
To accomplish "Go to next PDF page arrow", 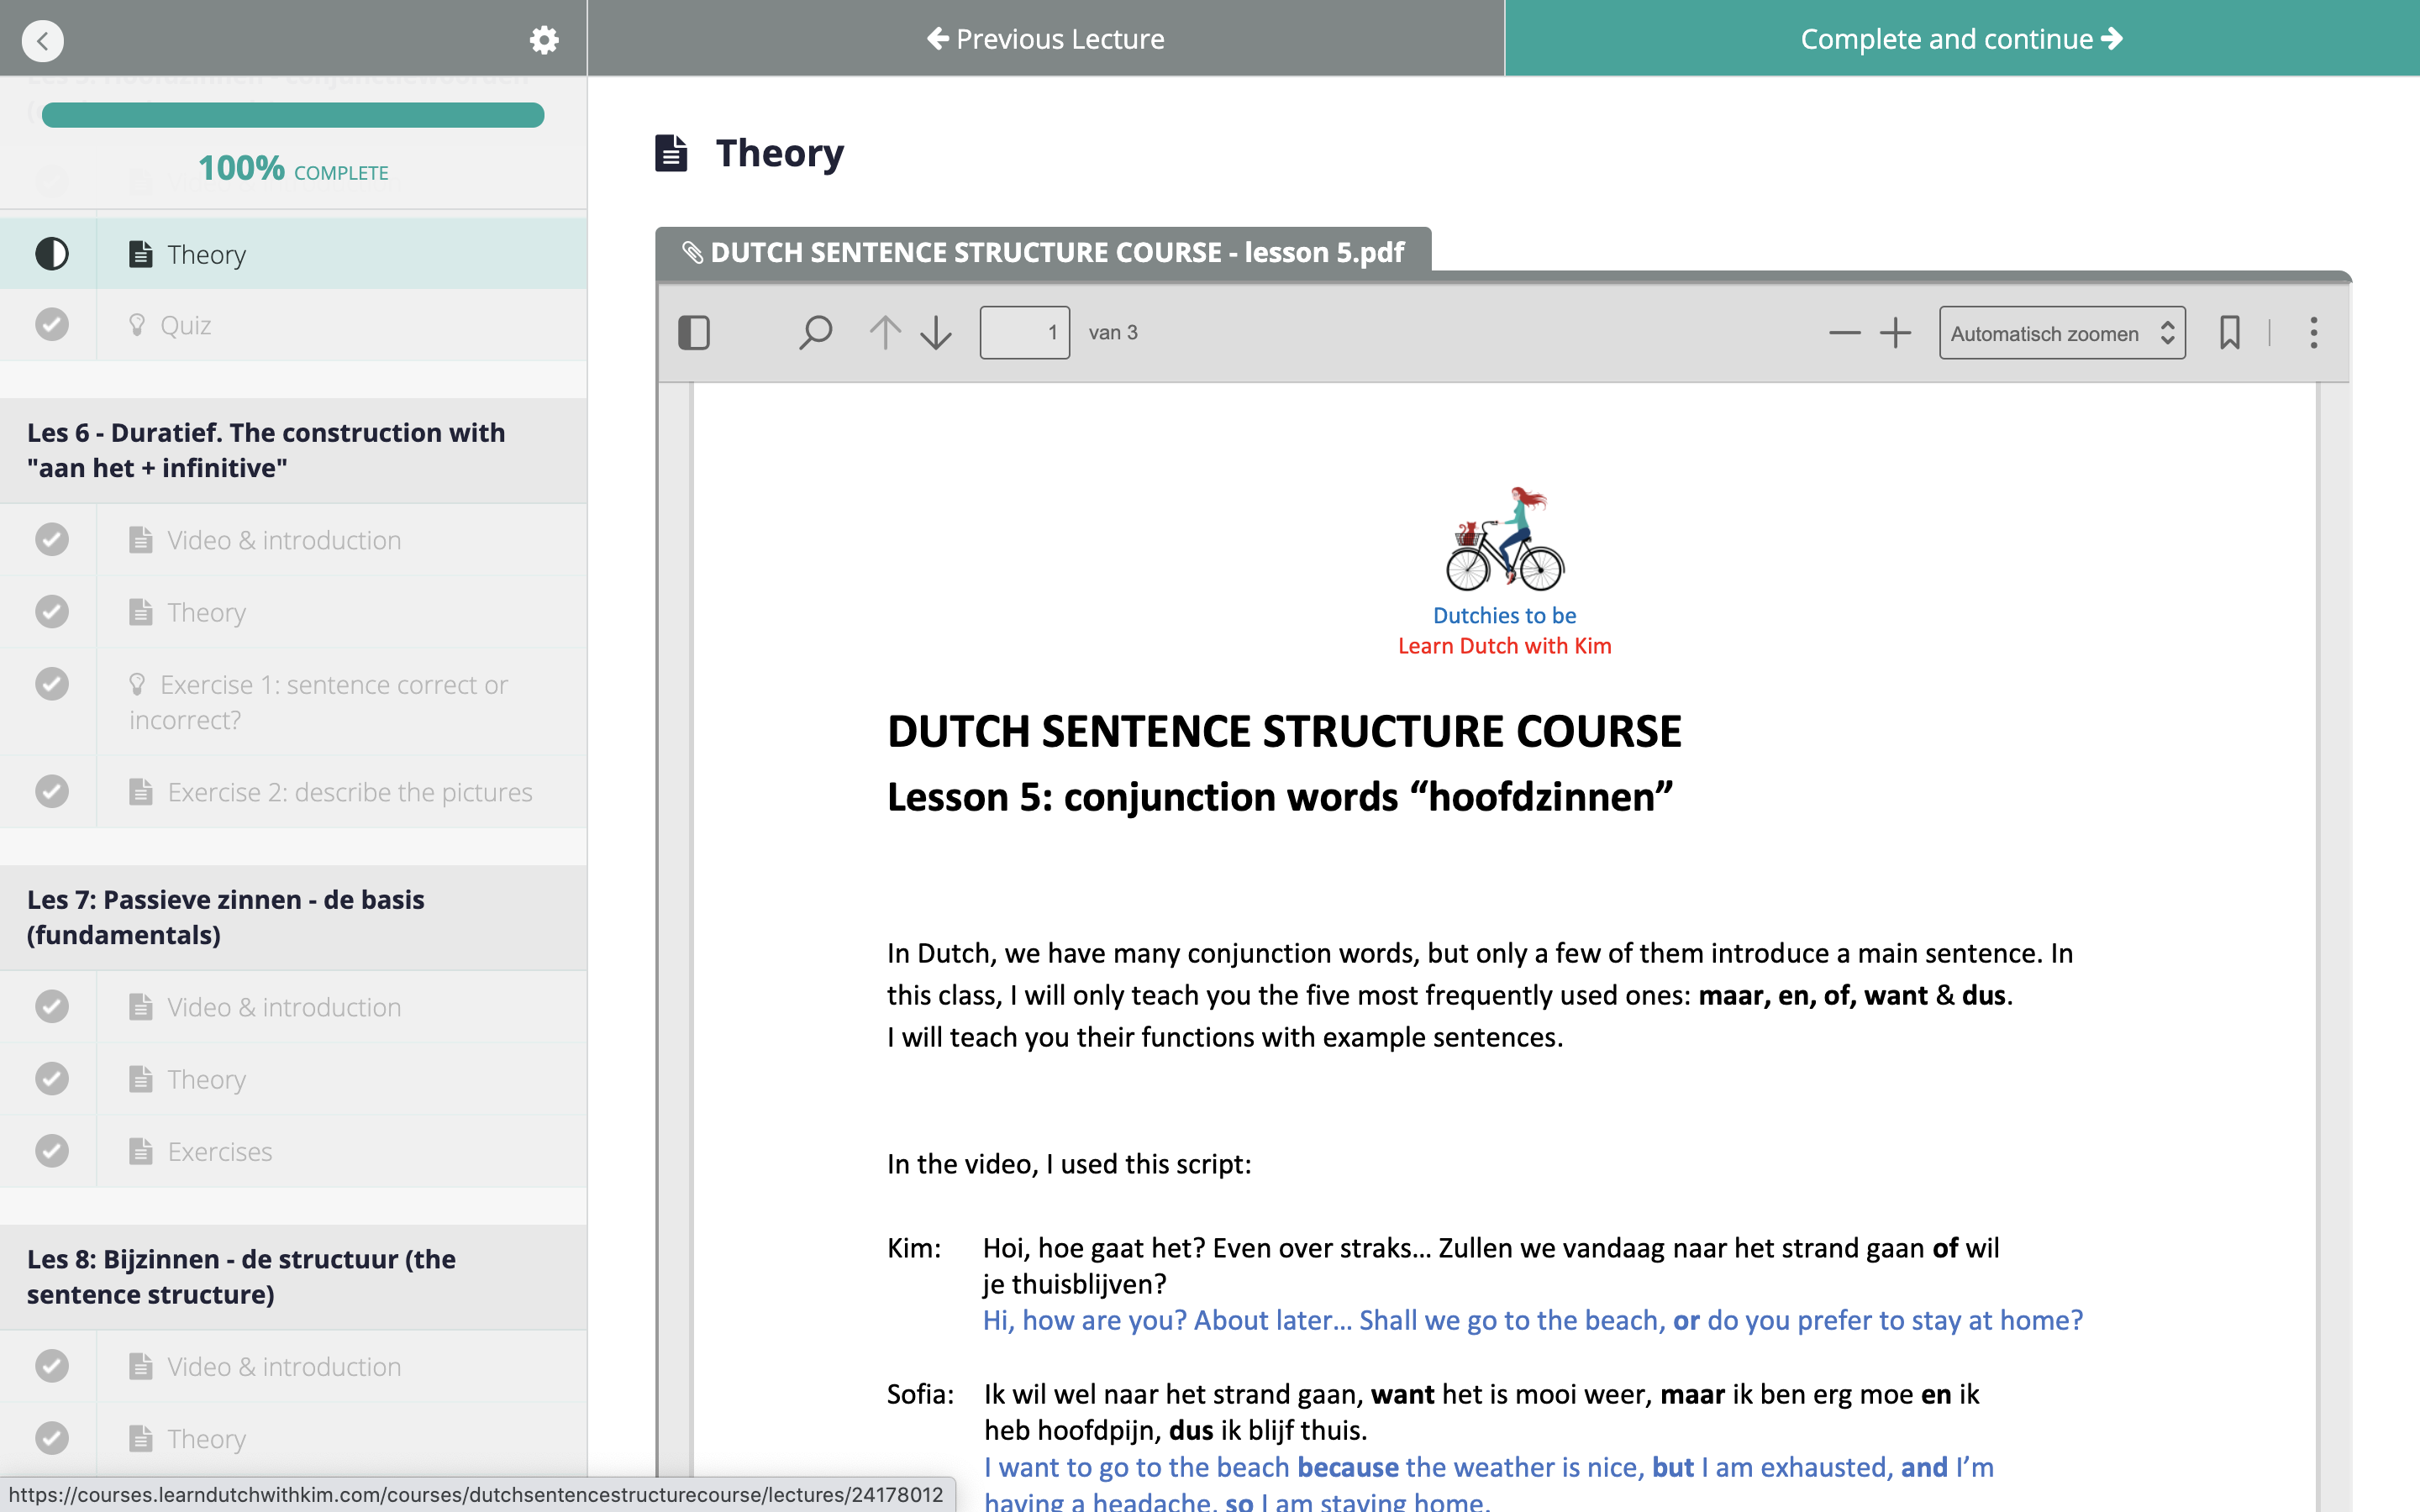I will pyautogui.click(x=936, y=333).
